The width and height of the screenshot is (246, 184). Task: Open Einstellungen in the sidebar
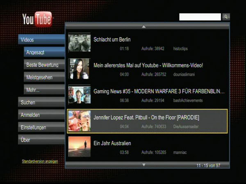tap(41, 127)
